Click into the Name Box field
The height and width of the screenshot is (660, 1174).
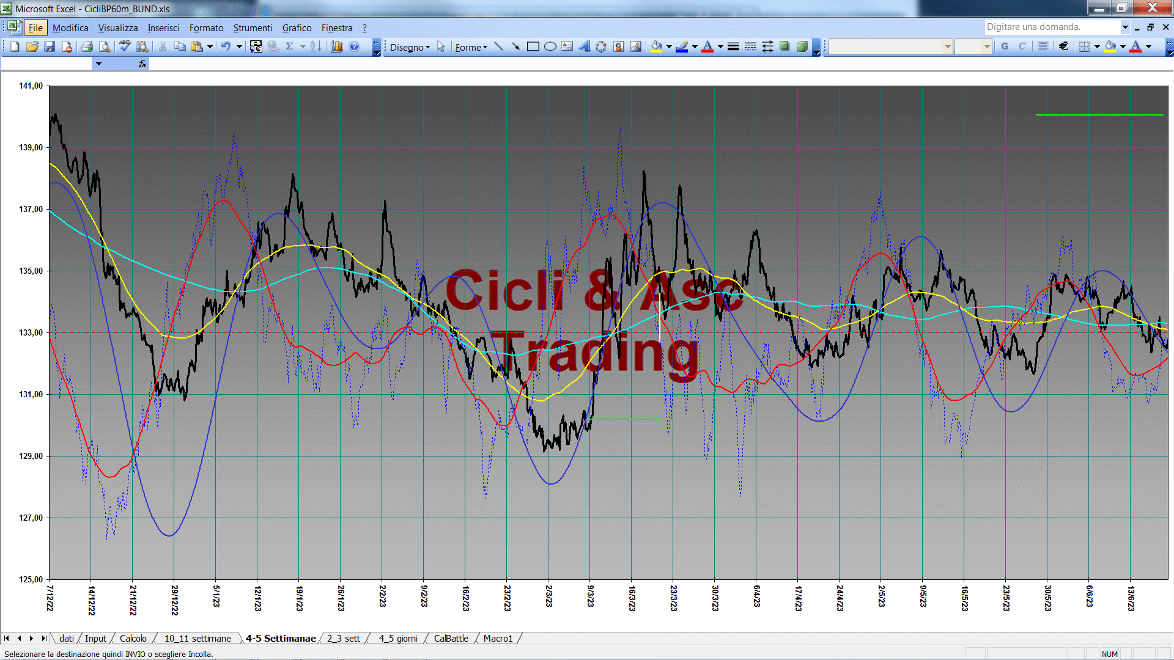pyautogui.click(x=46, y=64)
